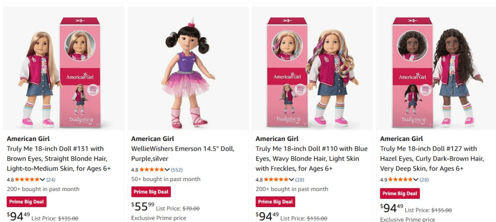This screenshot has width=496, height=222.
Task: Click the curly dark-brown hair doll image
Action: (x=437, y=72)
